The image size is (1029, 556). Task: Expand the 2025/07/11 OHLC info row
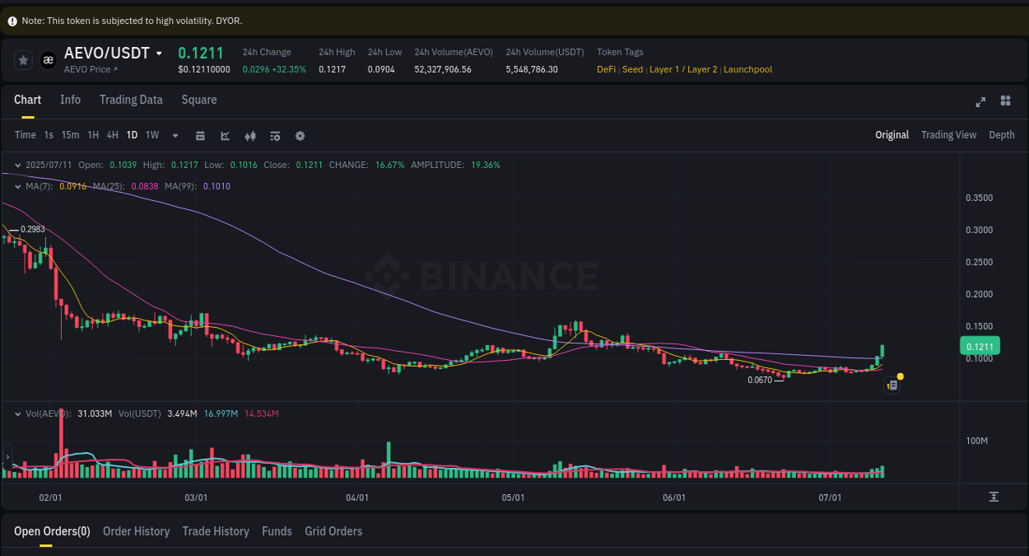tap(18, 165)
